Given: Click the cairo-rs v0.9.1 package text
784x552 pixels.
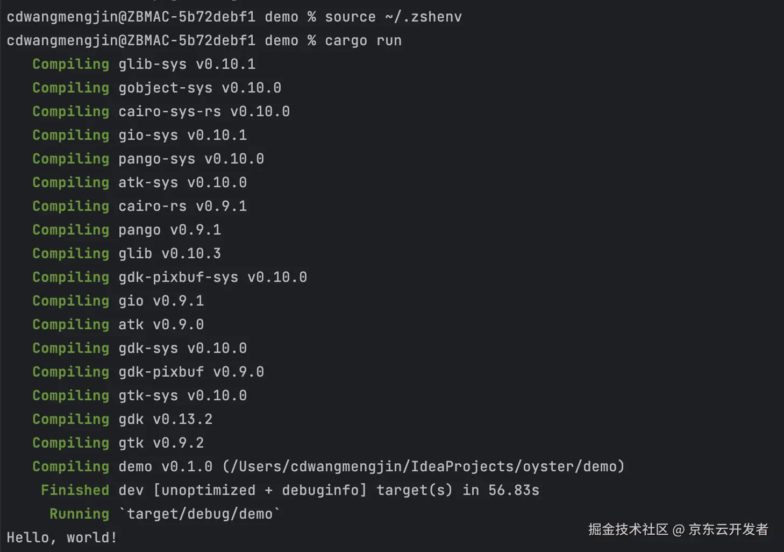Looking at the screenshot, I should pyautogui.click(x=182, y=206).
